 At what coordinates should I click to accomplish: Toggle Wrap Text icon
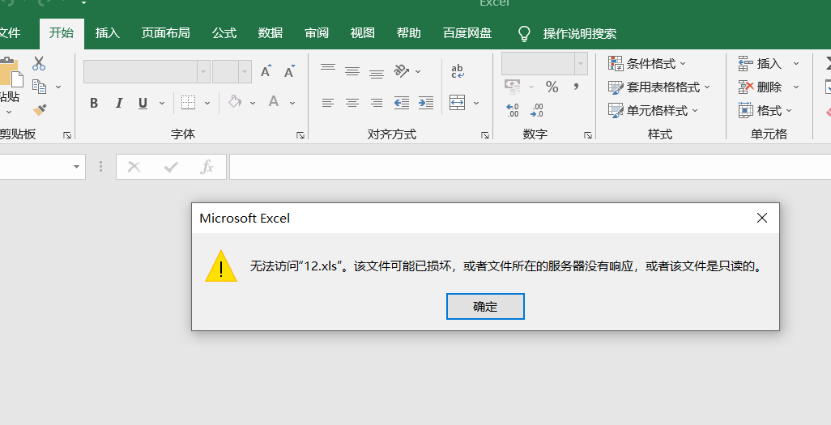pos(458,71)
